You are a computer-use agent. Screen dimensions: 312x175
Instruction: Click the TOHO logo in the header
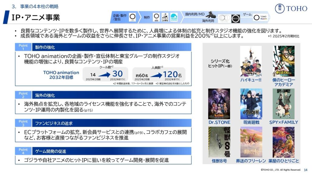tap(291, 9)
